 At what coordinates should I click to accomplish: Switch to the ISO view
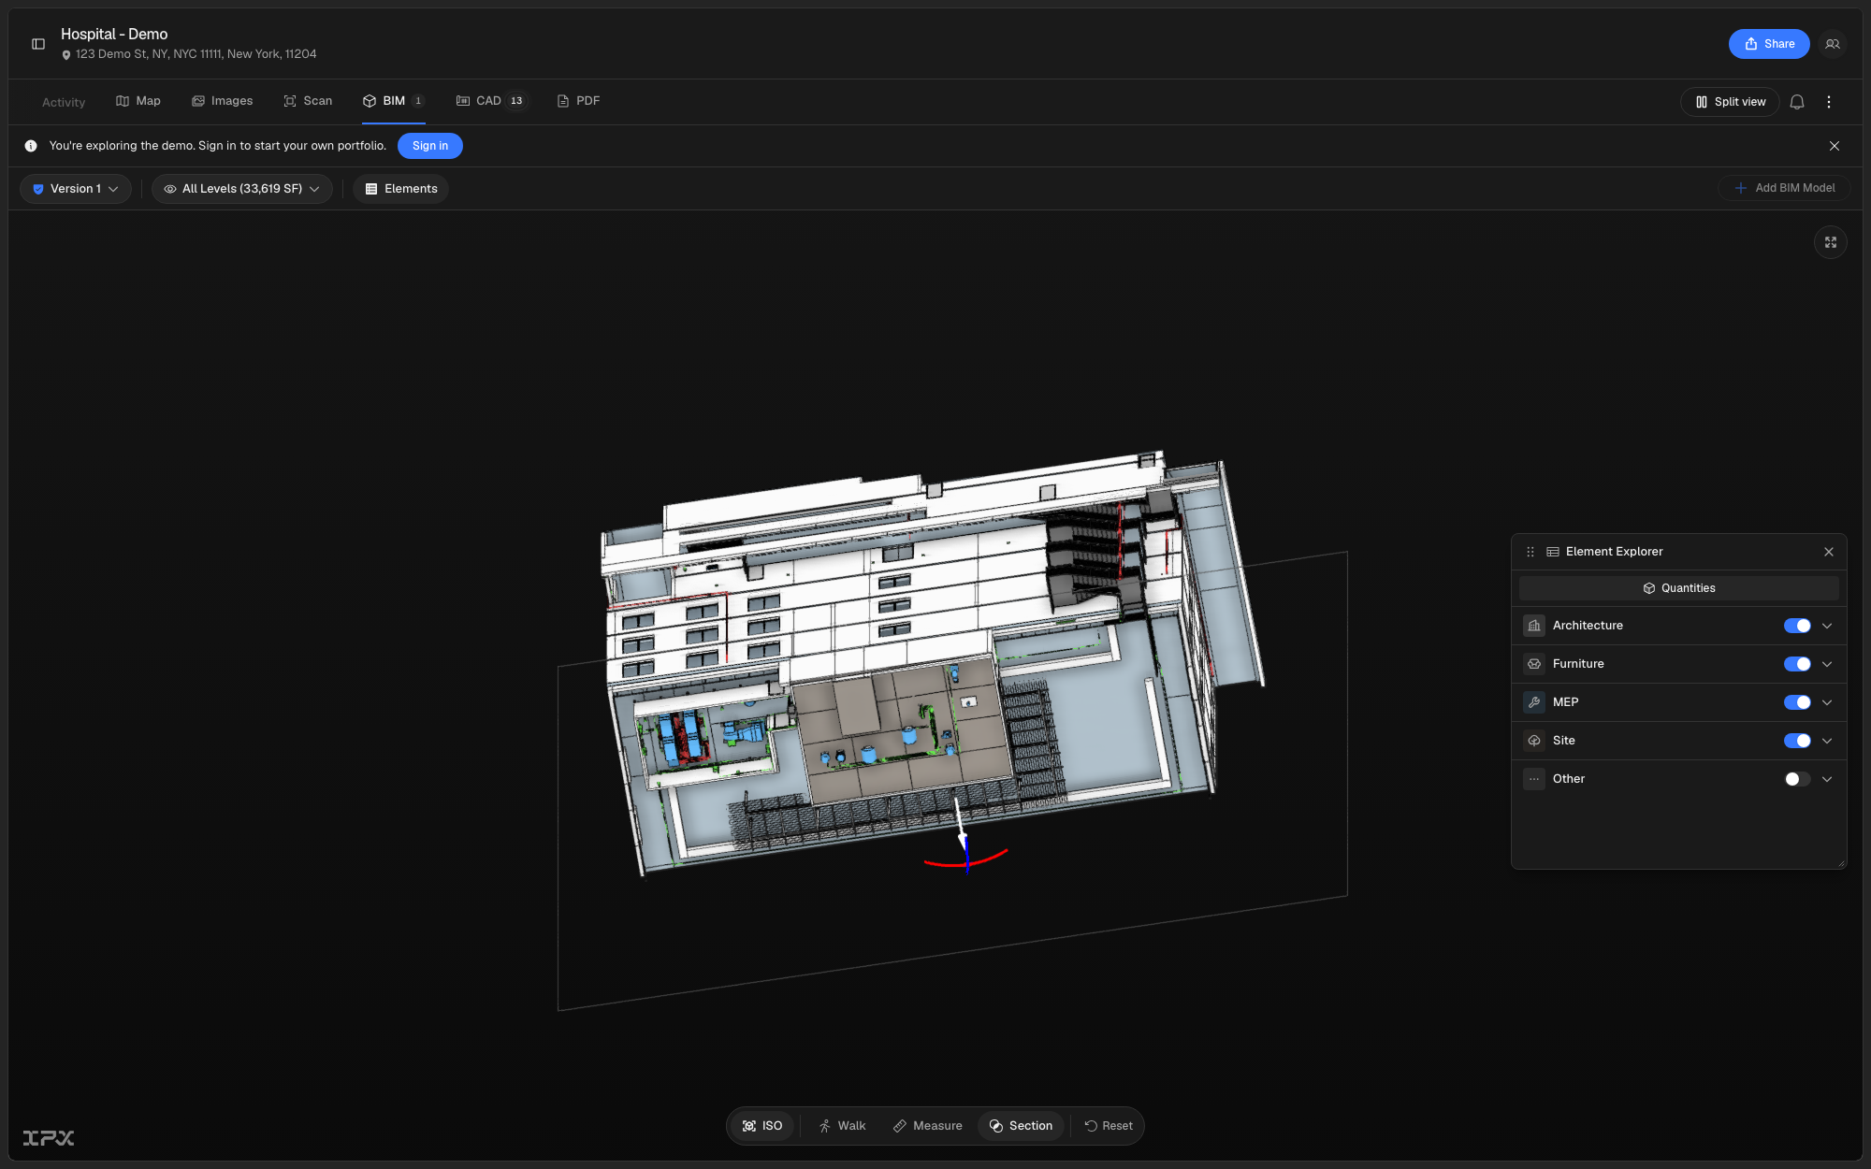coord(762,1126)
